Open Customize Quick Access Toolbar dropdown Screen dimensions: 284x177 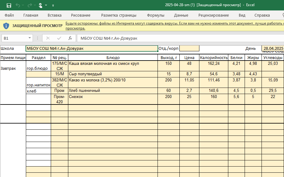point(53,6)
